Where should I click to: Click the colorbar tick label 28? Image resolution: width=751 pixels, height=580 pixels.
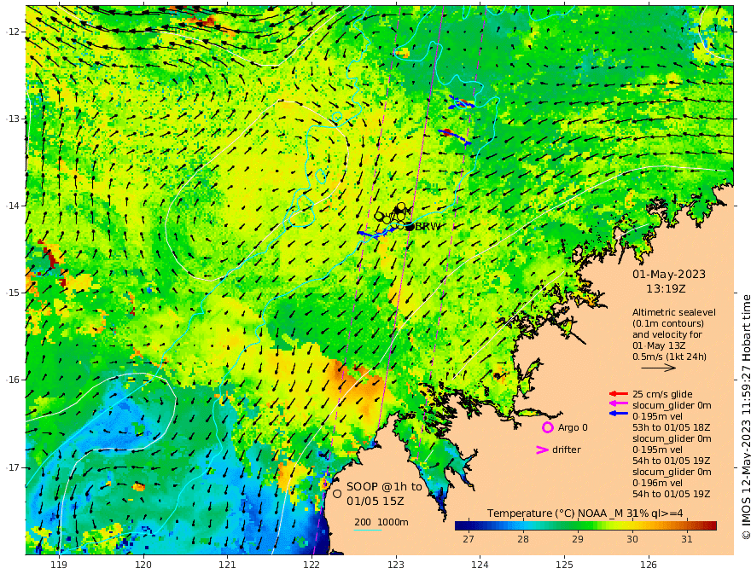(x=523, y=539)
